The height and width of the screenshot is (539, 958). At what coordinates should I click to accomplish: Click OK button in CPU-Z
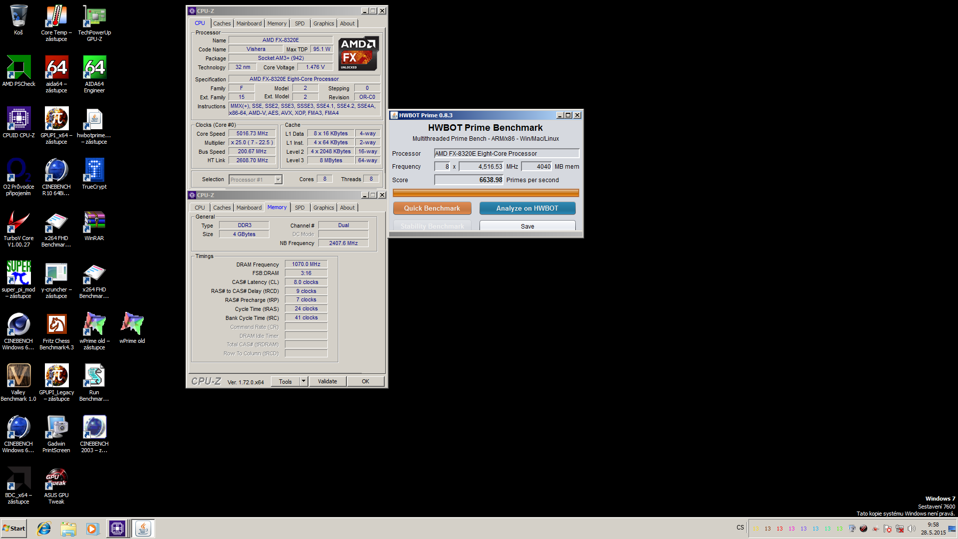coord(365,381)
